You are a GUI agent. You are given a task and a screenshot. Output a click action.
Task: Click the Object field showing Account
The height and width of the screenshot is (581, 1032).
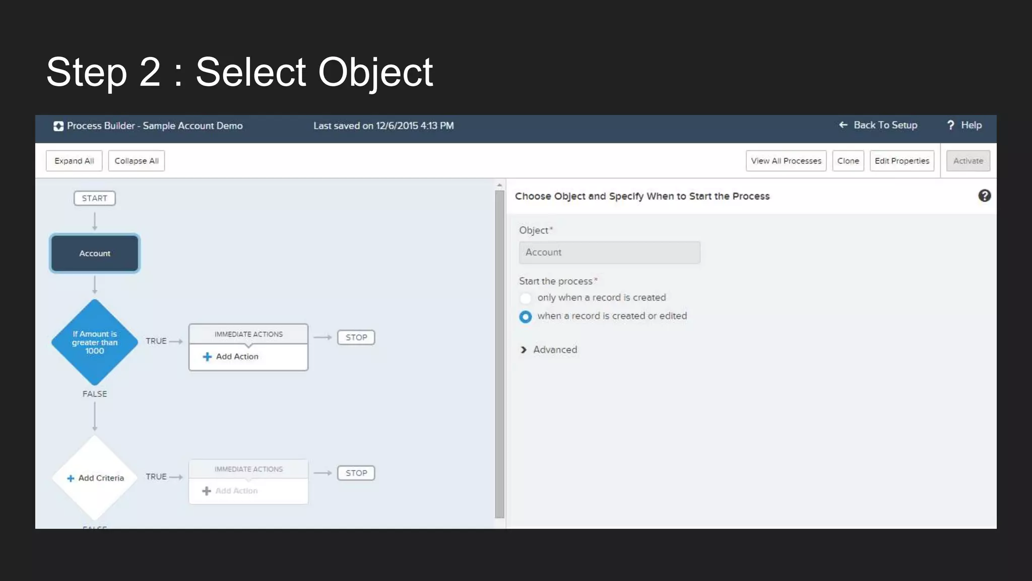(x=610, y=252)
